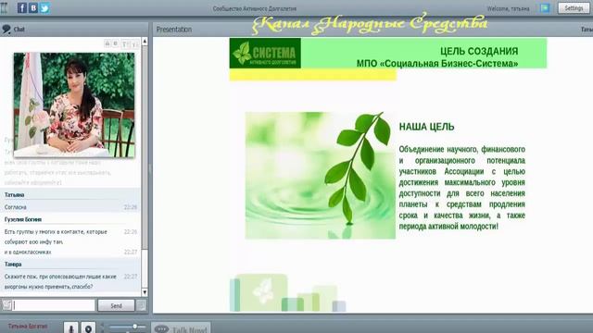Open the Facebook share icon
The image size is (593, 333).
click(22, 8)
